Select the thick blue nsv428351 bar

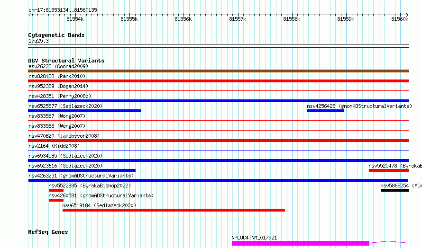[x=218, y=101]
